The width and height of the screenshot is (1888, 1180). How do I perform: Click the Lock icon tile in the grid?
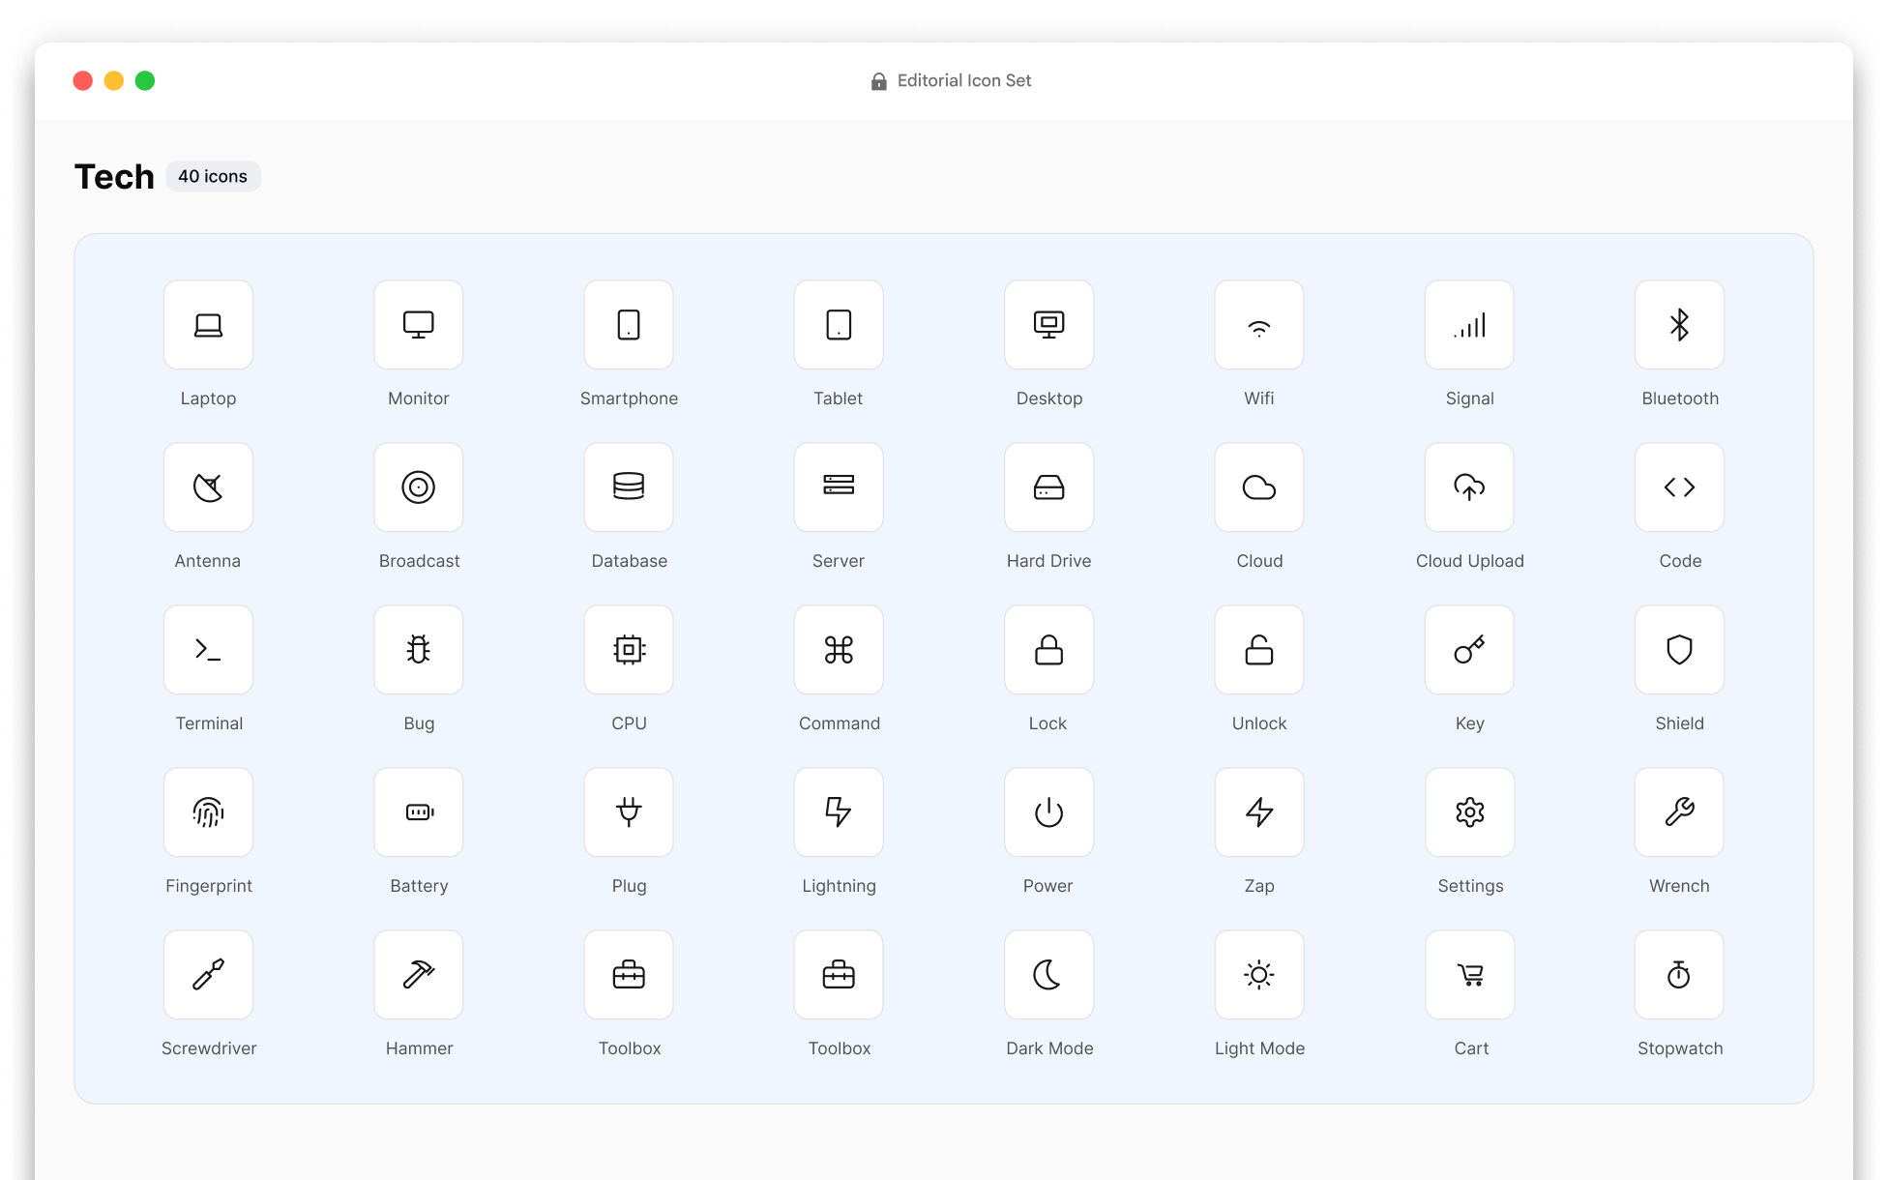1049,650
